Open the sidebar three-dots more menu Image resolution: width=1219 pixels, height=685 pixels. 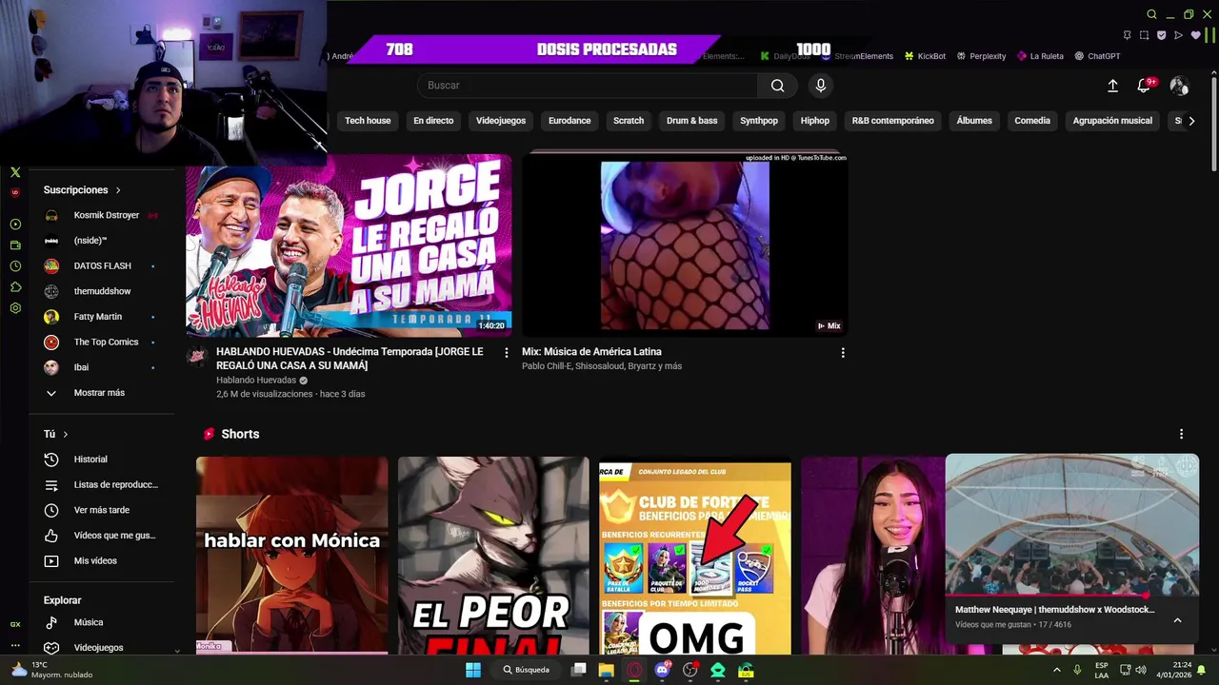tap(15, 645)
